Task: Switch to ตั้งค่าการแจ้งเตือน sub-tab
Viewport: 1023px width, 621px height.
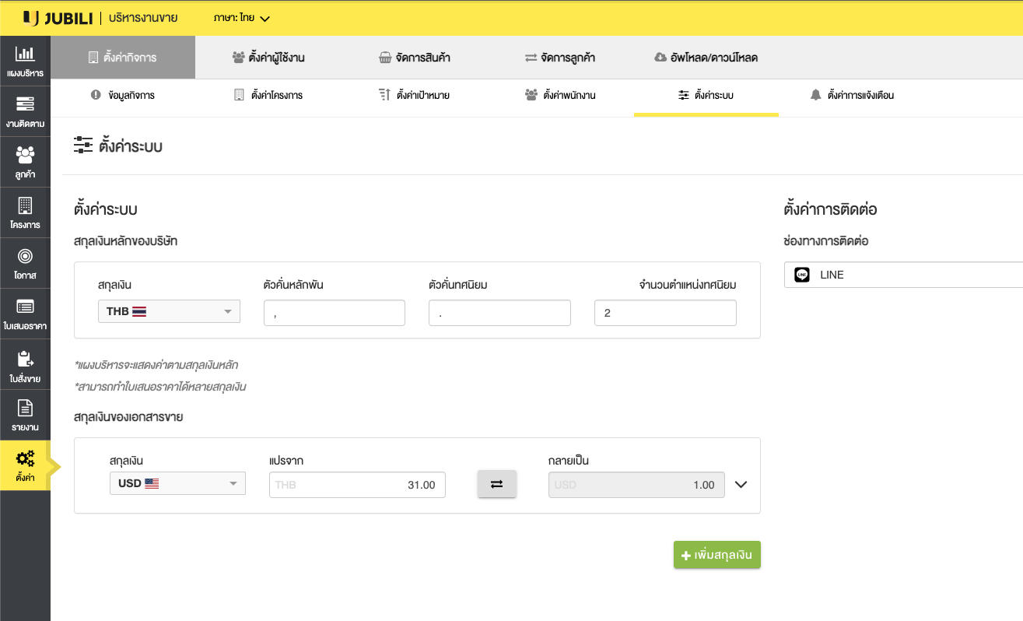Action: pyautogui.click(x=852, y=95)
